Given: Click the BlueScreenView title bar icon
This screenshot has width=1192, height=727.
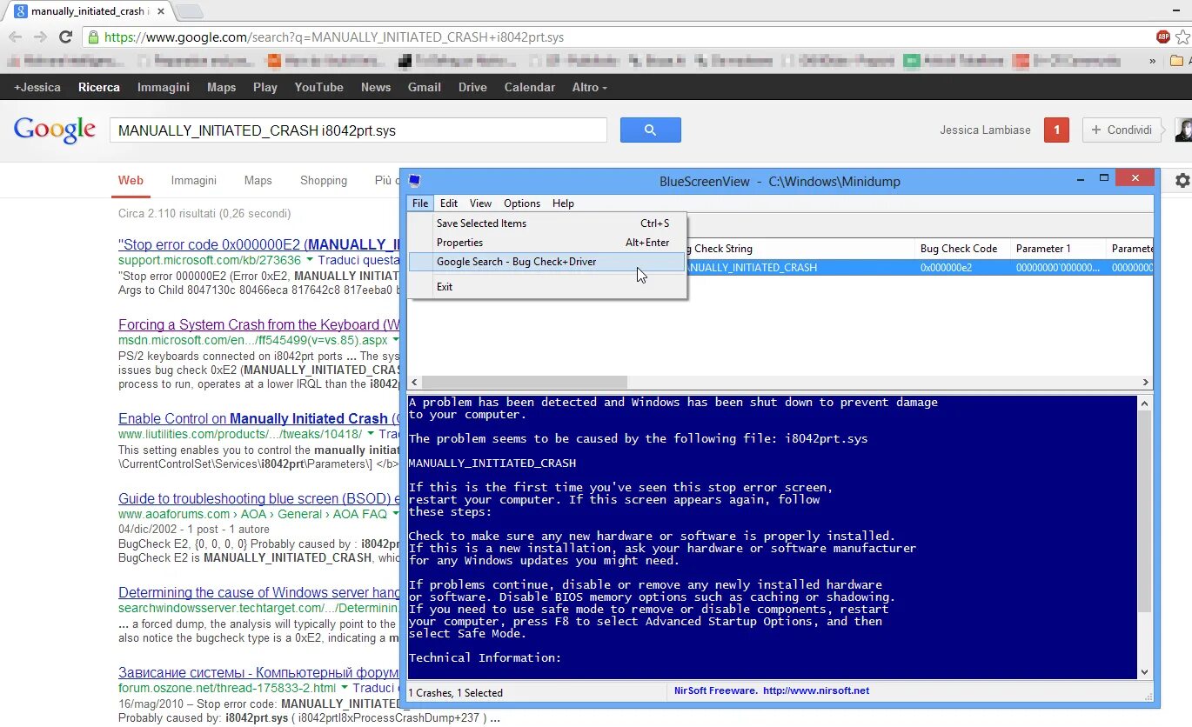Looking at the screenshot, I should pos(414,181).
